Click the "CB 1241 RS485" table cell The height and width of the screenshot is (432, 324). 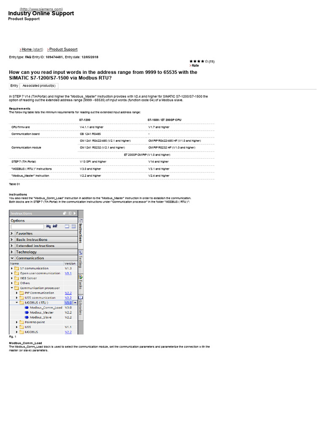pyautogui.click(x=90, y=134)
